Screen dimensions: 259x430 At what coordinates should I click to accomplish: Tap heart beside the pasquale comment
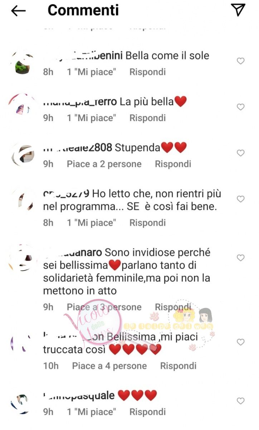[241, 401]
